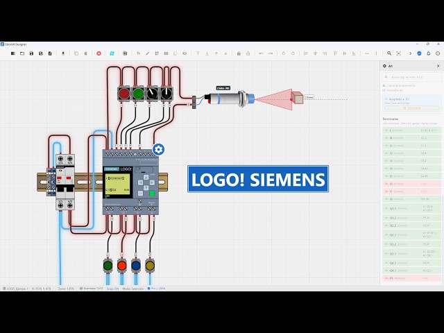444x333 pixels.
Task: Align selected objects to top
Action: (x=335, y=53)
